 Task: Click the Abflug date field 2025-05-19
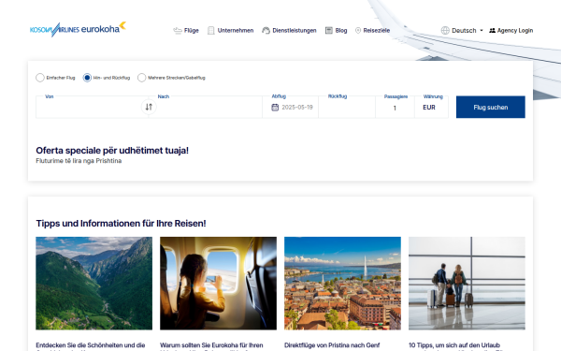click(x=290, y=107)
